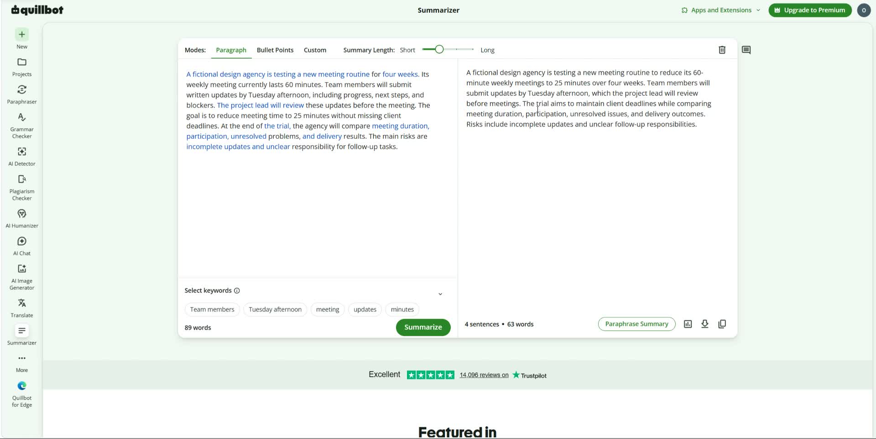Click the Paraphrase Summary button

(636, 324)
